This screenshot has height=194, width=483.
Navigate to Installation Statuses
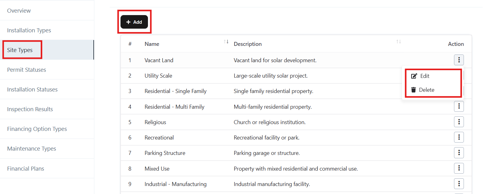point(32,90)
